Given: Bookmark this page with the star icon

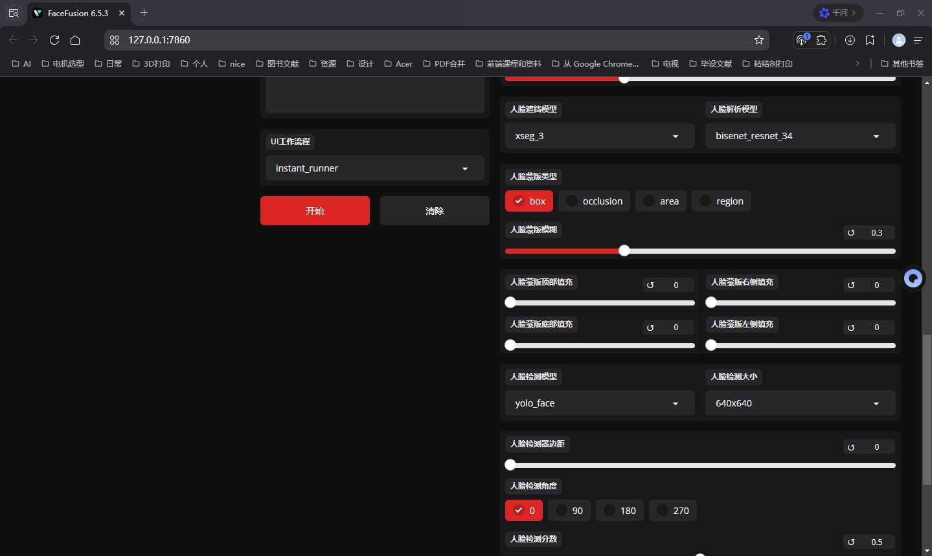Looking at the screenshot, I should click(x=759, y=40).
